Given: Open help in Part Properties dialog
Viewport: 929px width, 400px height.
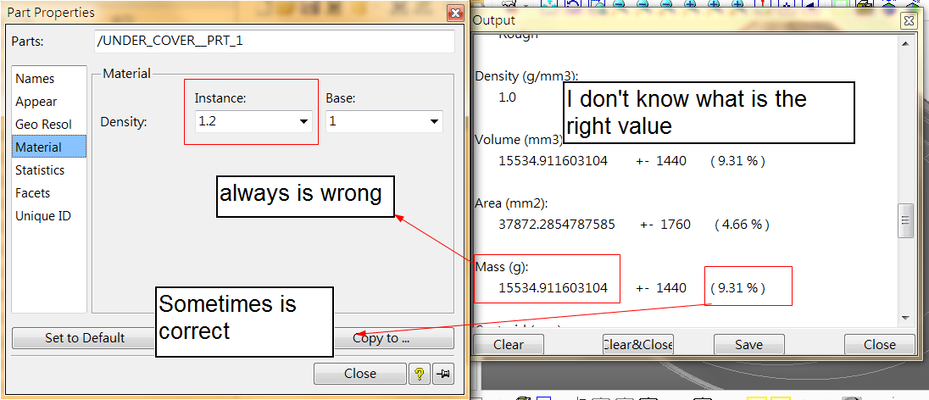Looking at the screenshot, I should tap(419, 374).
